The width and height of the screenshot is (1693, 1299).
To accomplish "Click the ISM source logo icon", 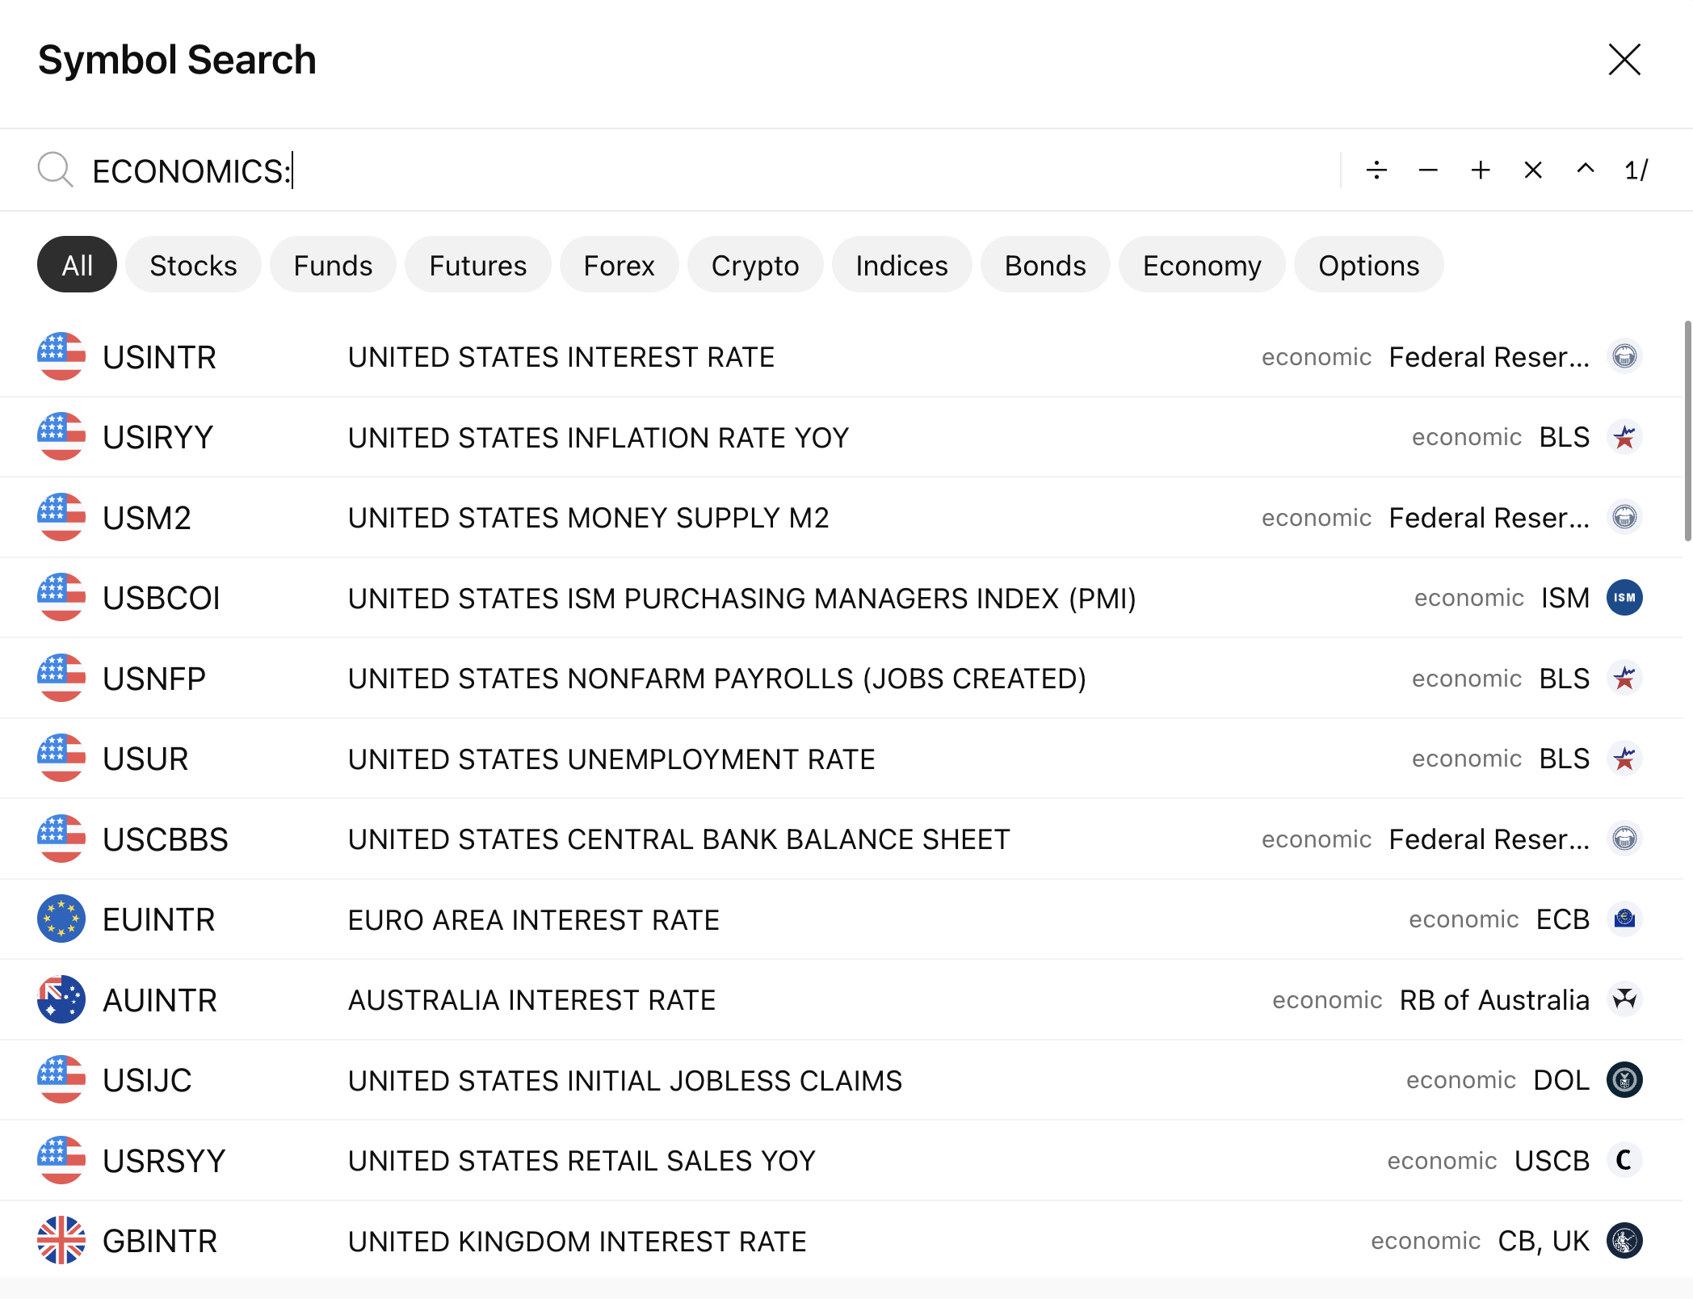I will tap(1624, 598).
